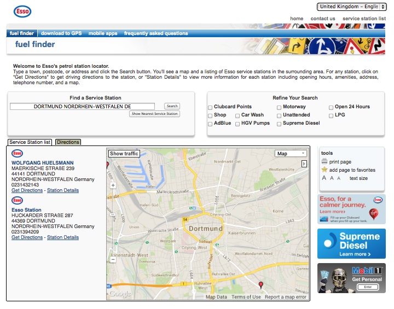Click the print page printer icon
394x309 pixels.
(325, 162)
